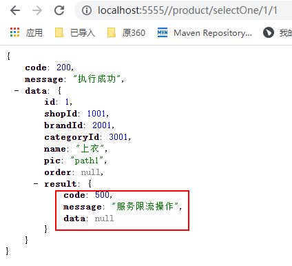Screen dimensions: 292x266
Task: Select the order value null
Action: [90, 172]
